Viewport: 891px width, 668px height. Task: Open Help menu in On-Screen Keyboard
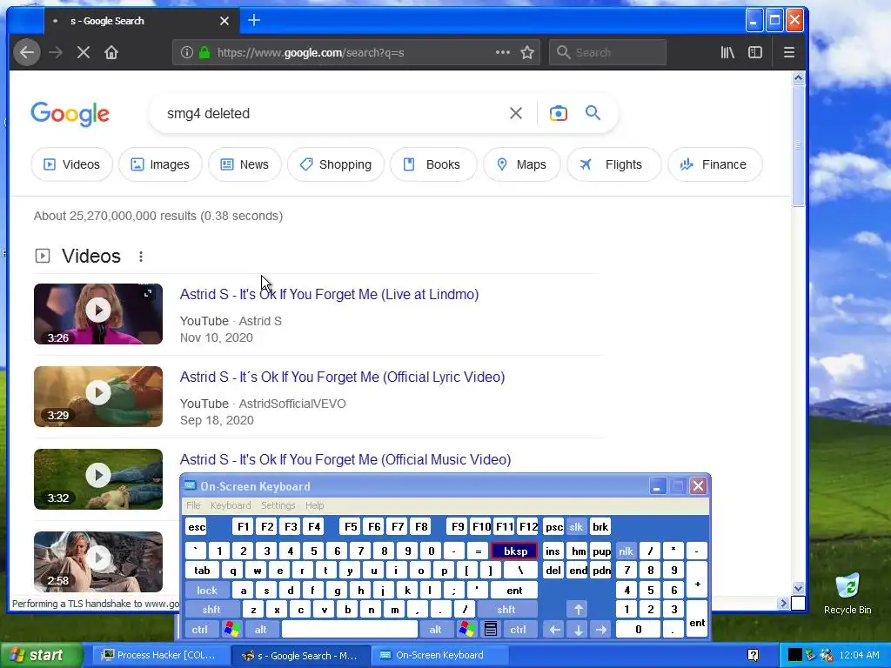click(314, 505)
